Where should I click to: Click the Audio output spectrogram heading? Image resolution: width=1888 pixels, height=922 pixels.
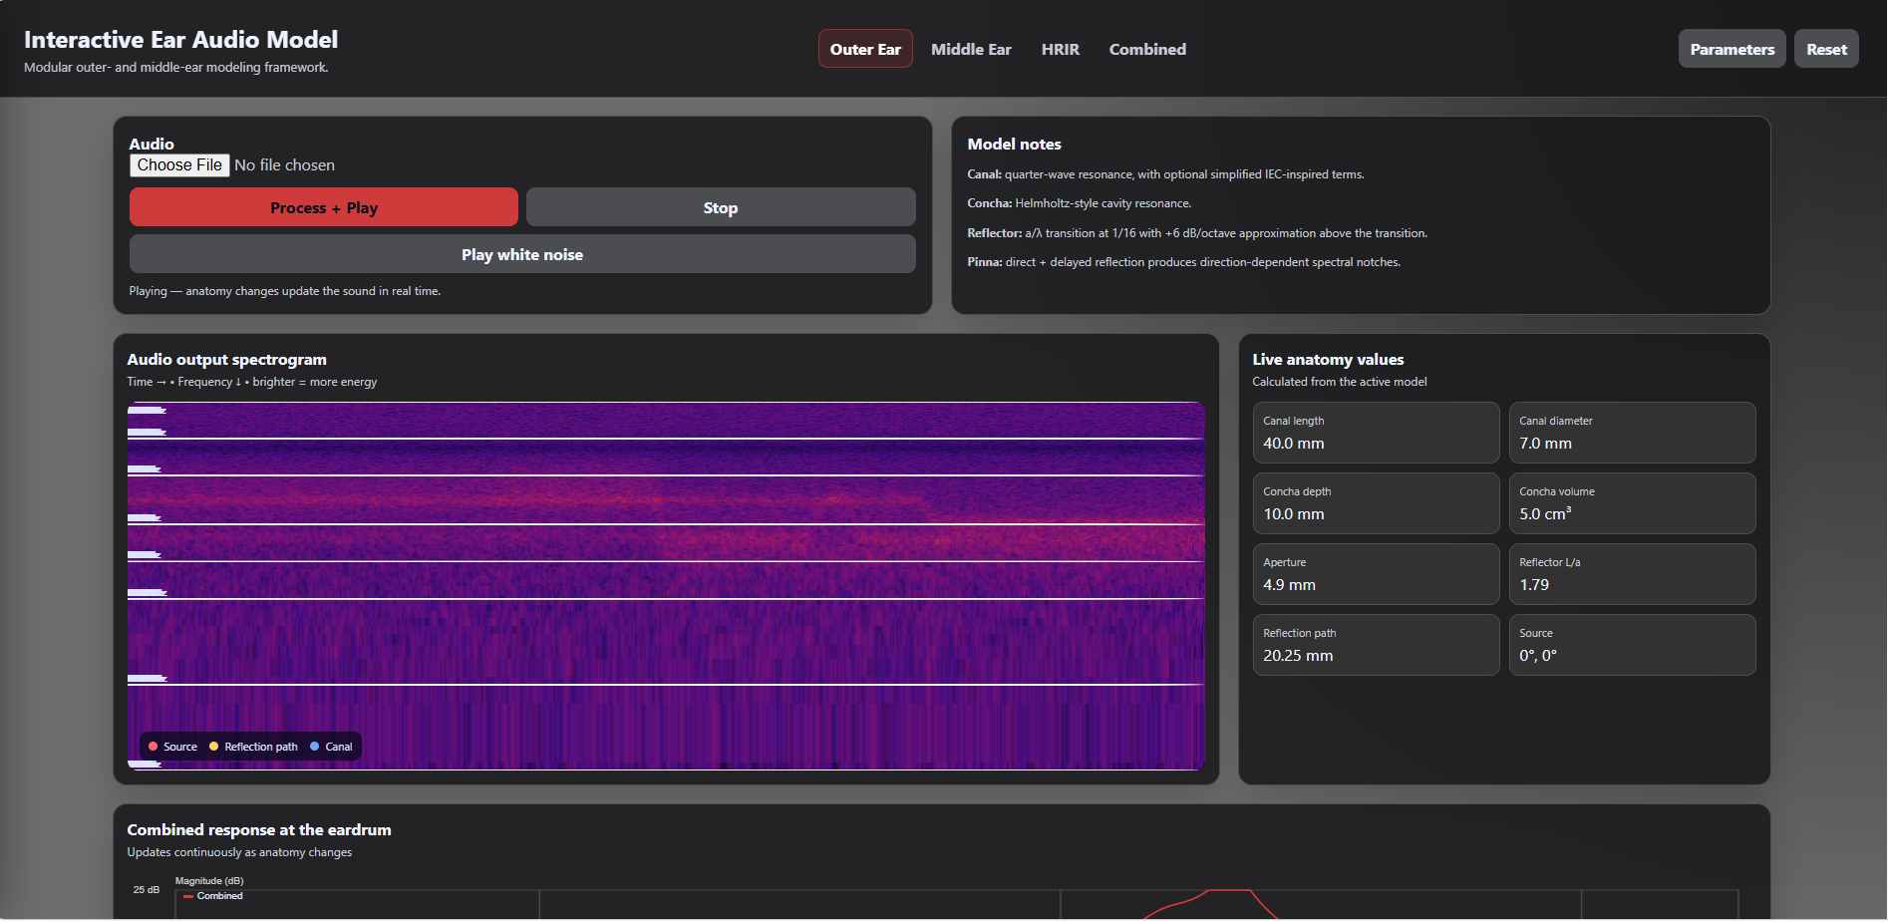(226, 360)
